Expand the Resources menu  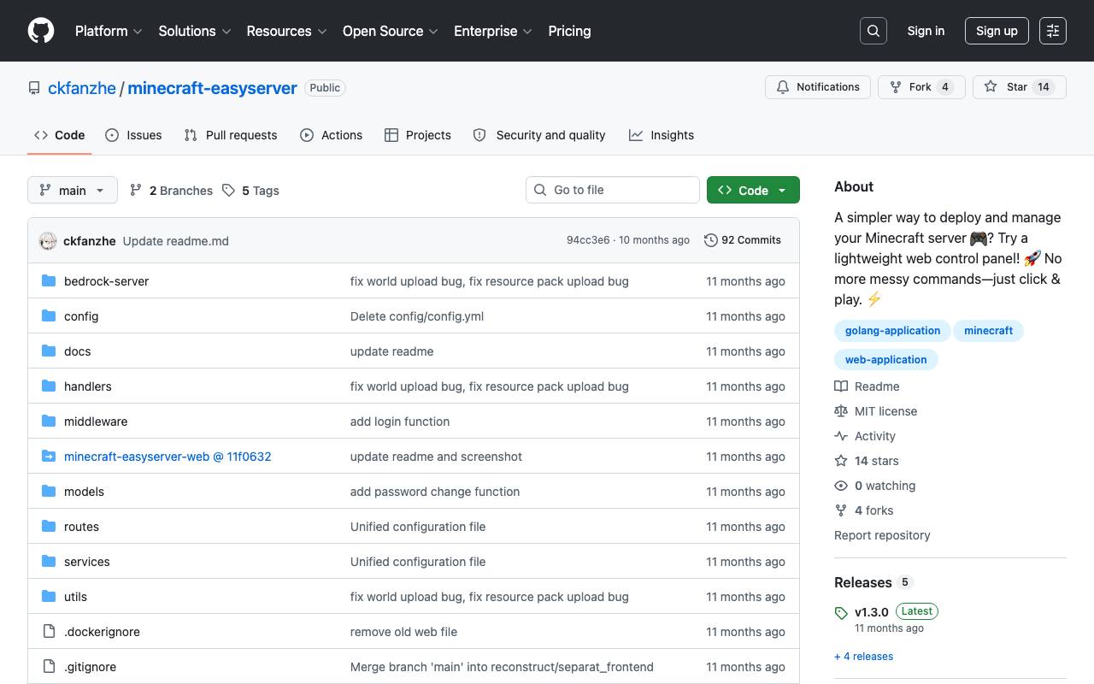287,31
